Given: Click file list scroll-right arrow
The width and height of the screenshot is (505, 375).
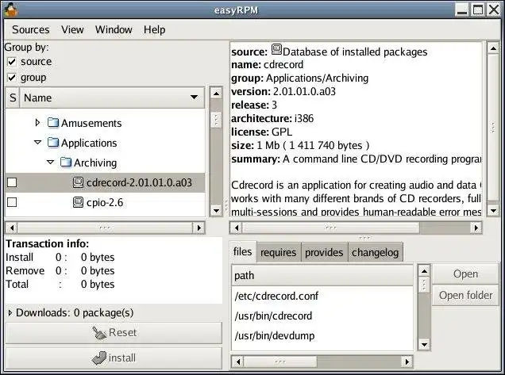Looking at the screenshot, I should [x=407, y=362].
